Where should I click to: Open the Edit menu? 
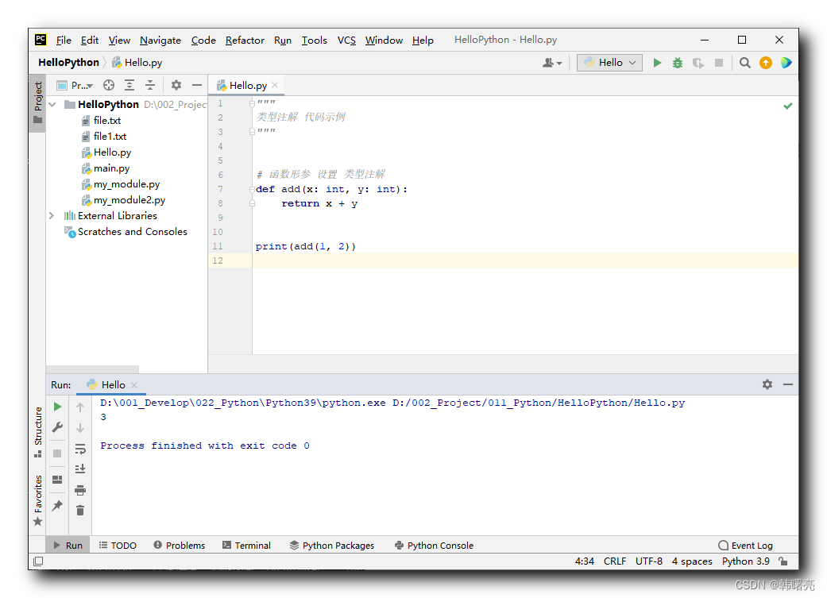[x=90, y=40]
